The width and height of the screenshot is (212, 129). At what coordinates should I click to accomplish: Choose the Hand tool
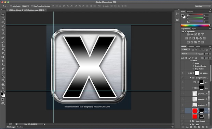pyautogui.click(x=3, y=84)
